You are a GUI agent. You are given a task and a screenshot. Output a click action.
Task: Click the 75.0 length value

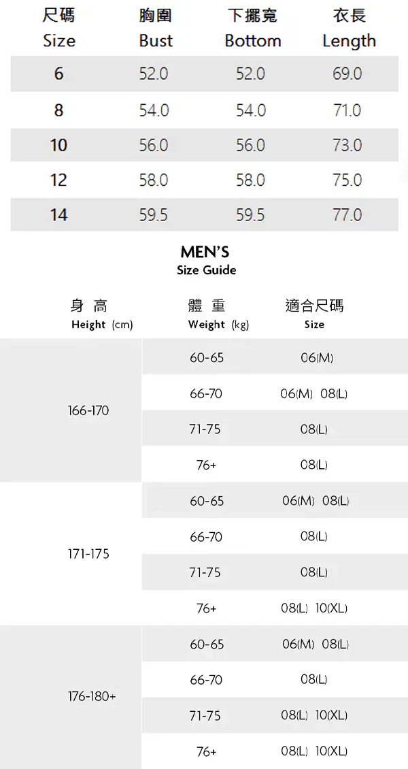[x=347, y=180]
